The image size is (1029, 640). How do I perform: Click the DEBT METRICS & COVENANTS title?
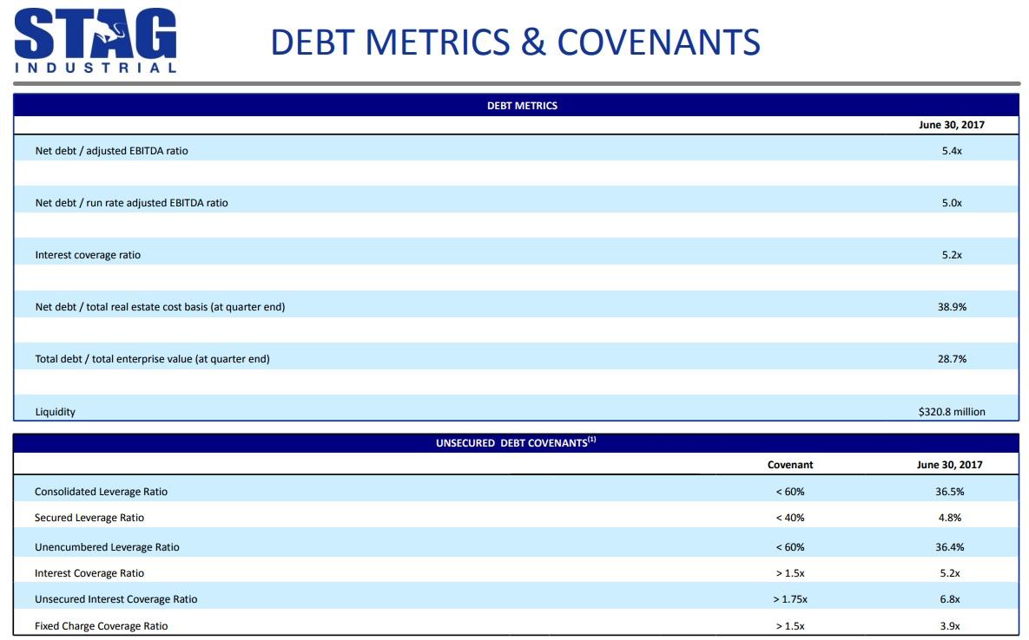click(514, 39)
